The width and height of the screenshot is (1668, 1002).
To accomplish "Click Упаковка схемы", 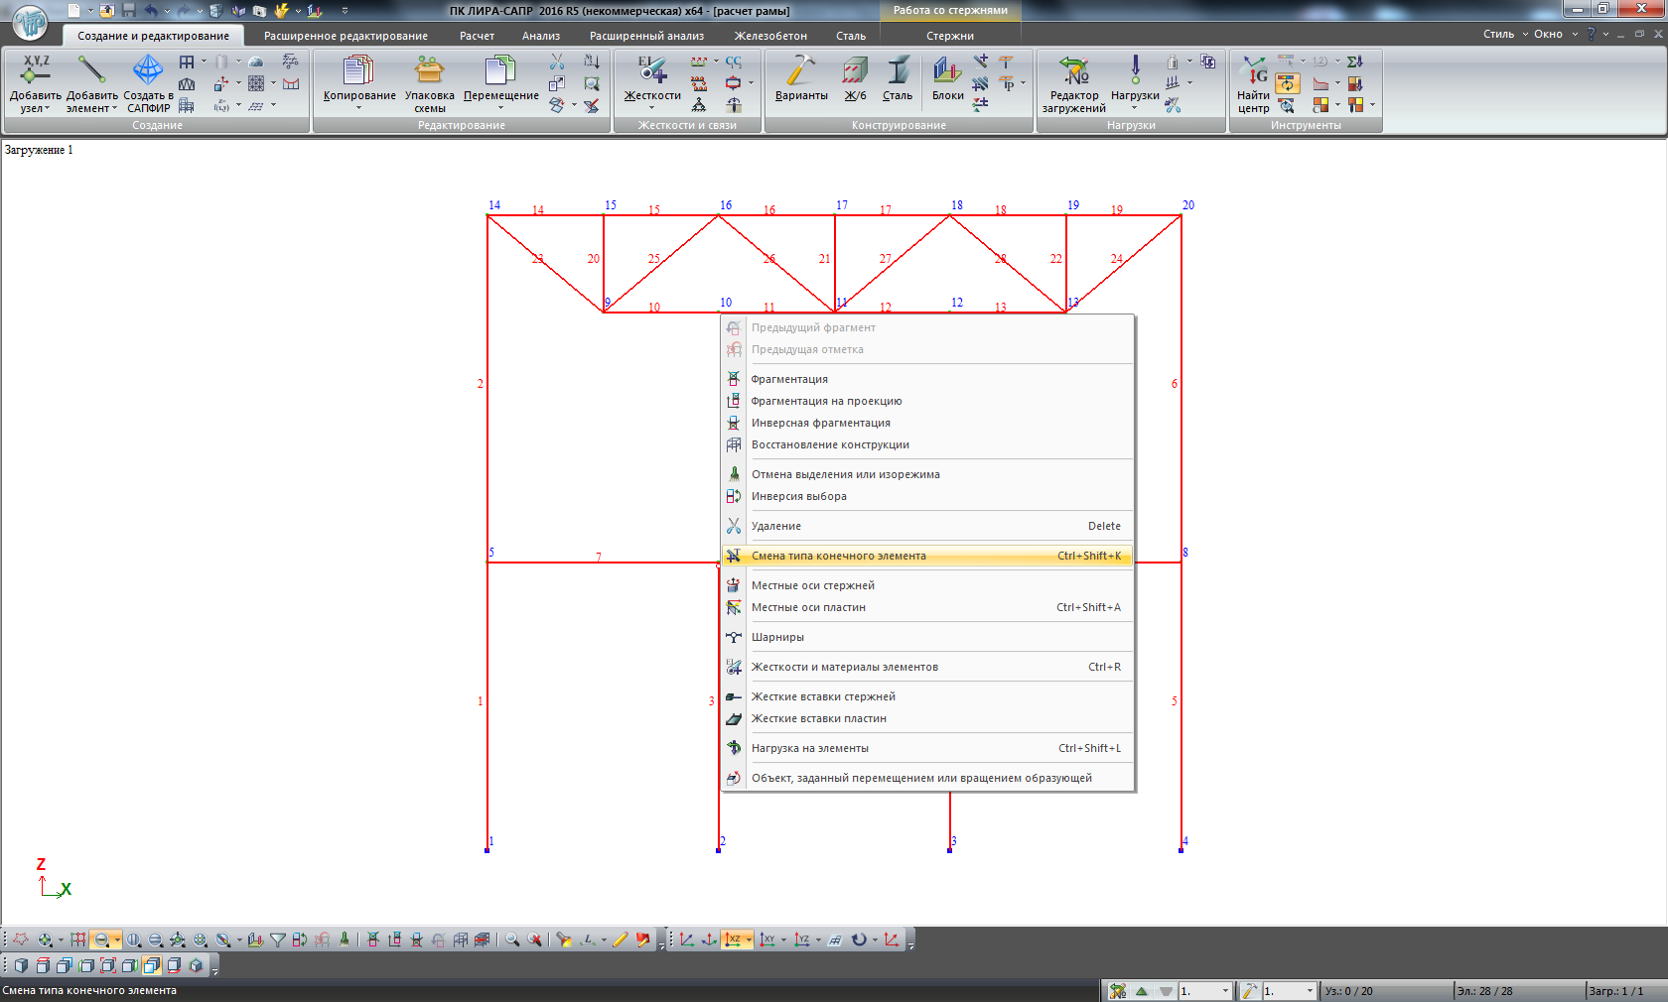I will pos(429,84).
